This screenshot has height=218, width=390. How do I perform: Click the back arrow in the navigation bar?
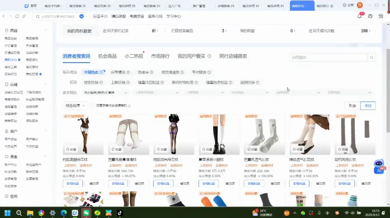pyautogui.click(x=4, y=16)
